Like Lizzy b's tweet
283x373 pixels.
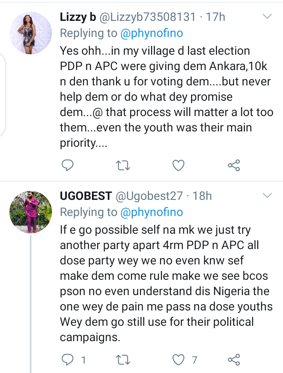pyautogui.click(x=179, y=166)
